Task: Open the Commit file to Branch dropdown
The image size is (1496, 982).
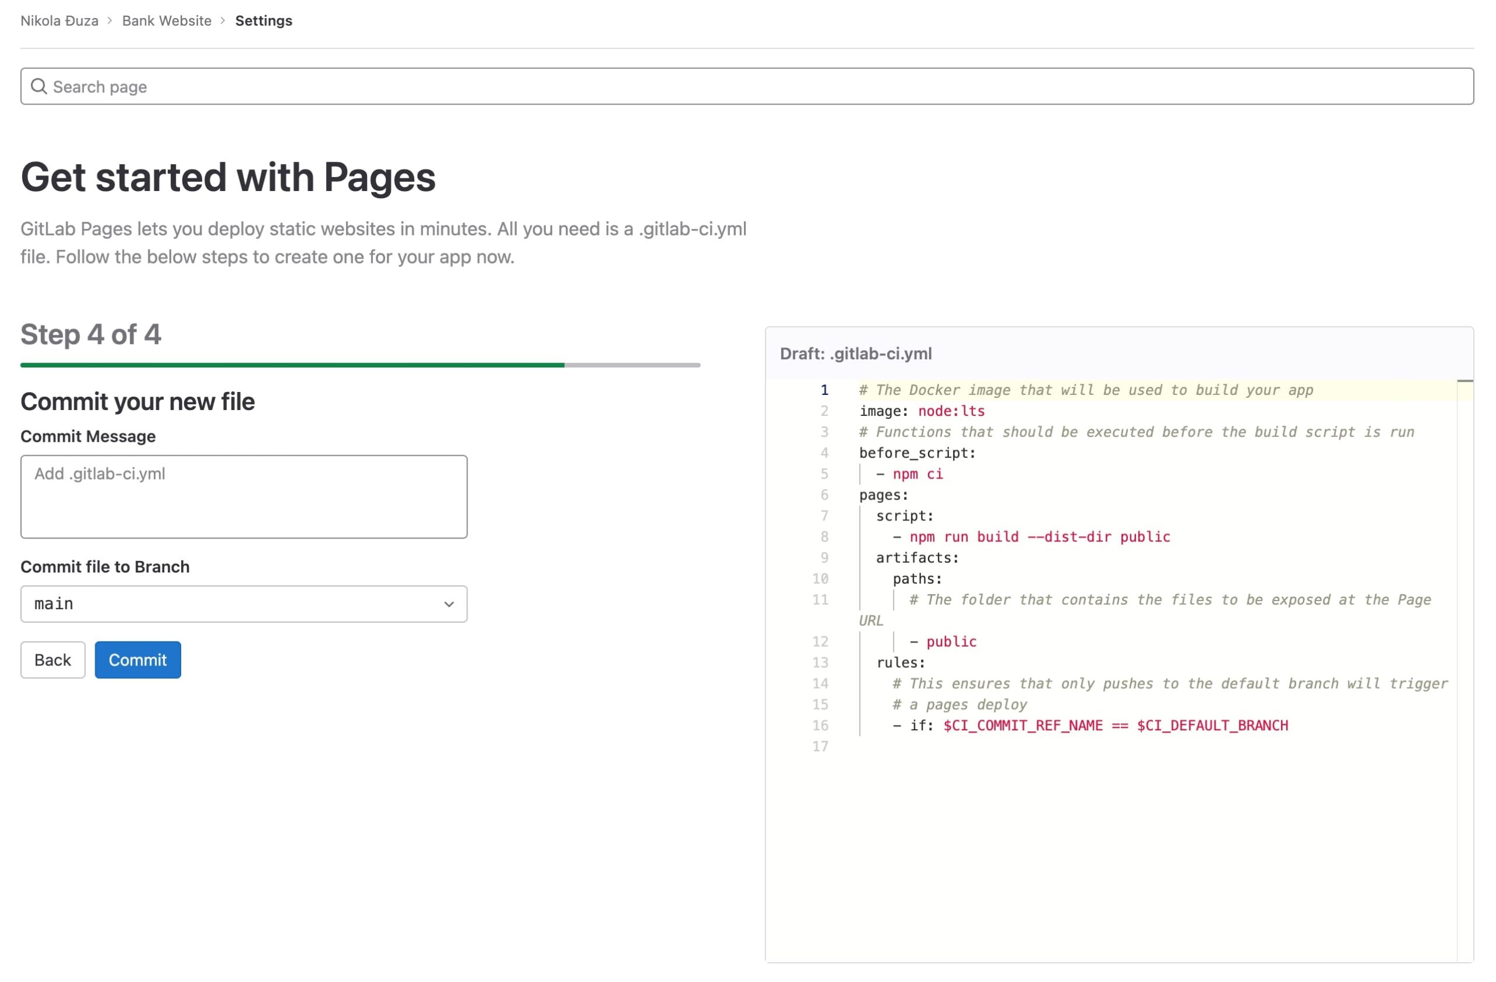Action: coord(244,605)
